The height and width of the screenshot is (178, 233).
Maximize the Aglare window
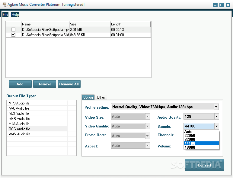tap(222, 5)
